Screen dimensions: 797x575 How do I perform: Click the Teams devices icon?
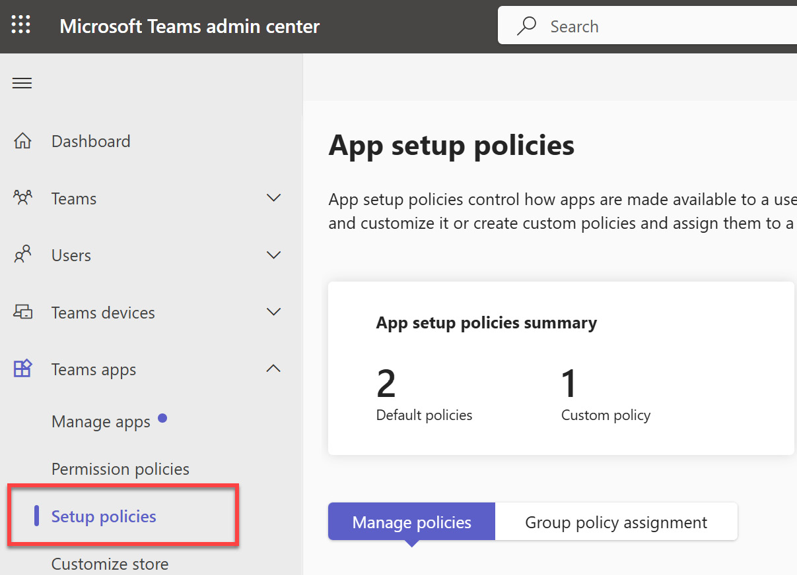point(22,313)
